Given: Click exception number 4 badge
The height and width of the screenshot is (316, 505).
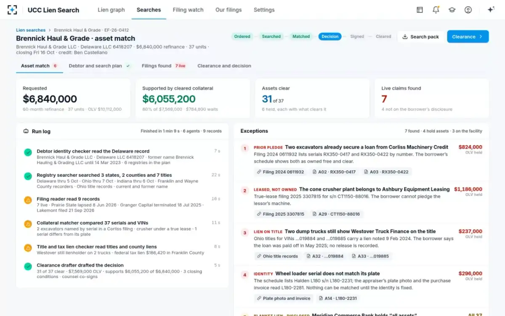Looking at the screenshot, I should click(245, 275).
